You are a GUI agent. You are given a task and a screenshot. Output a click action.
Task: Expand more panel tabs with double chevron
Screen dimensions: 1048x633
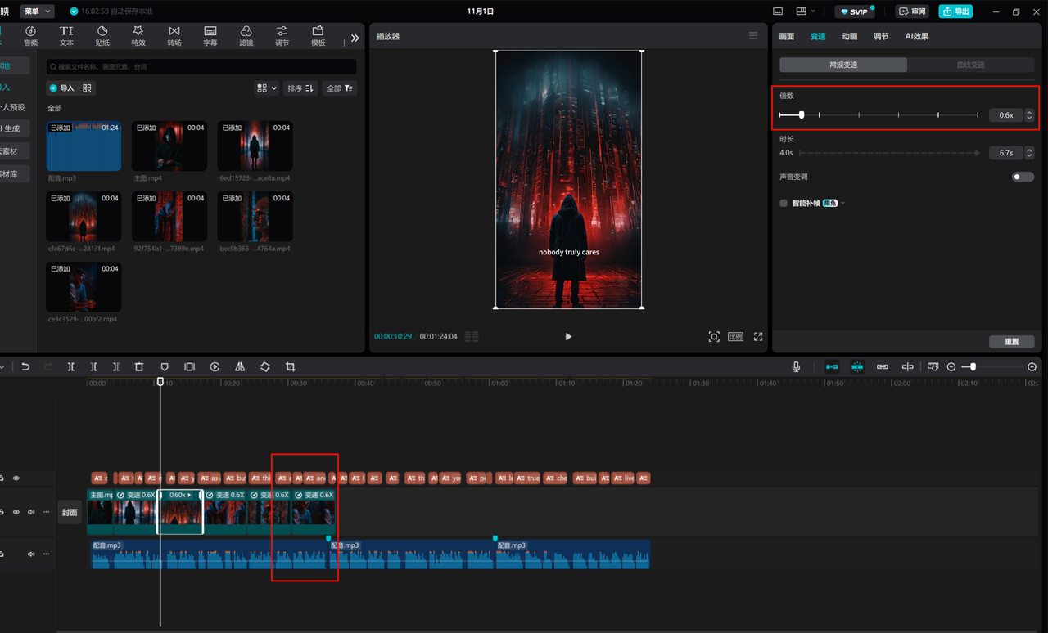coord(355,38)
